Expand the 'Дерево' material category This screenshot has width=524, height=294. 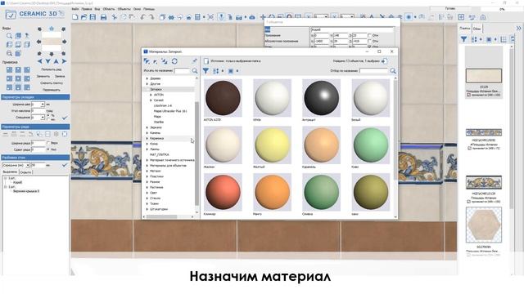click(x=147, y=78)
